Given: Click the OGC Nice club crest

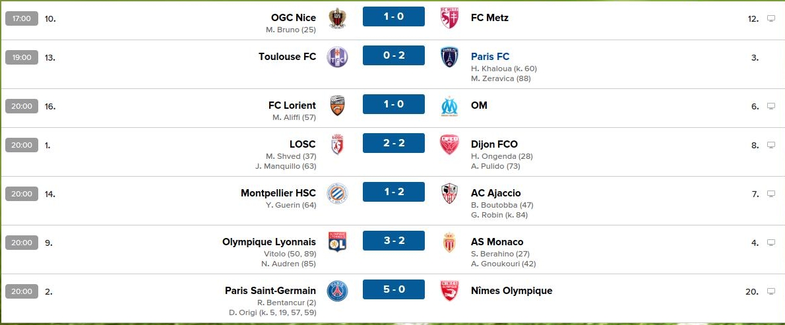Looking at the screenshot, I should (338, 18).
